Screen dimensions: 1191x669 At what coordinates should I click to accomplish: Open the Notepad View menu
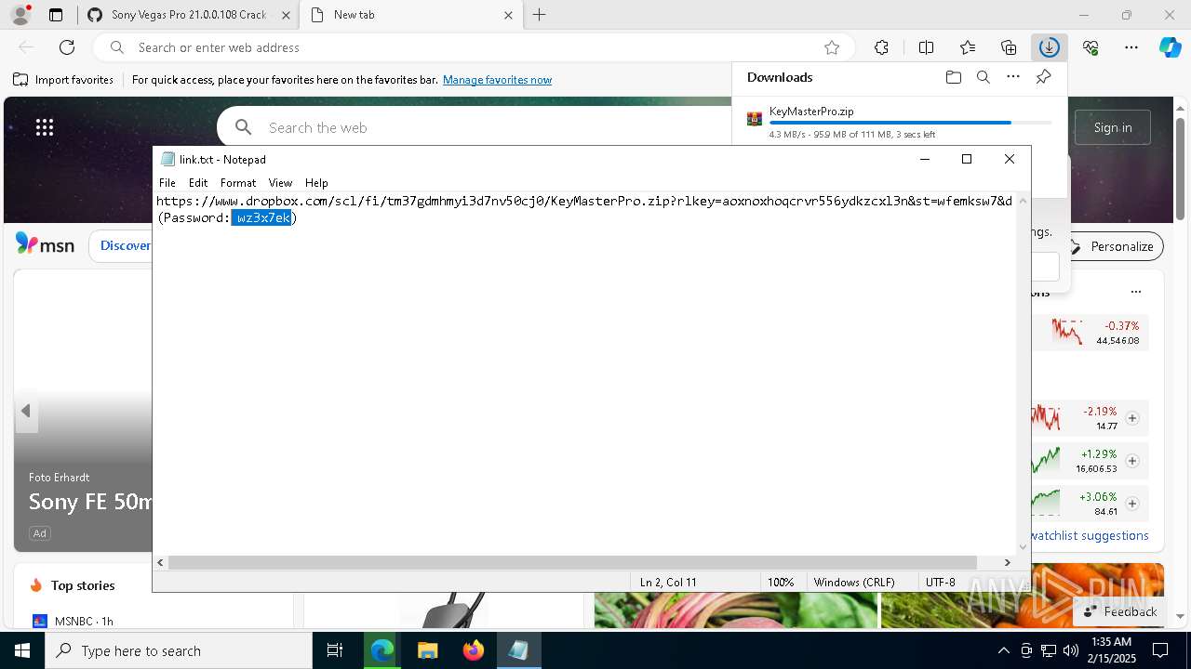tap(280, 183)
